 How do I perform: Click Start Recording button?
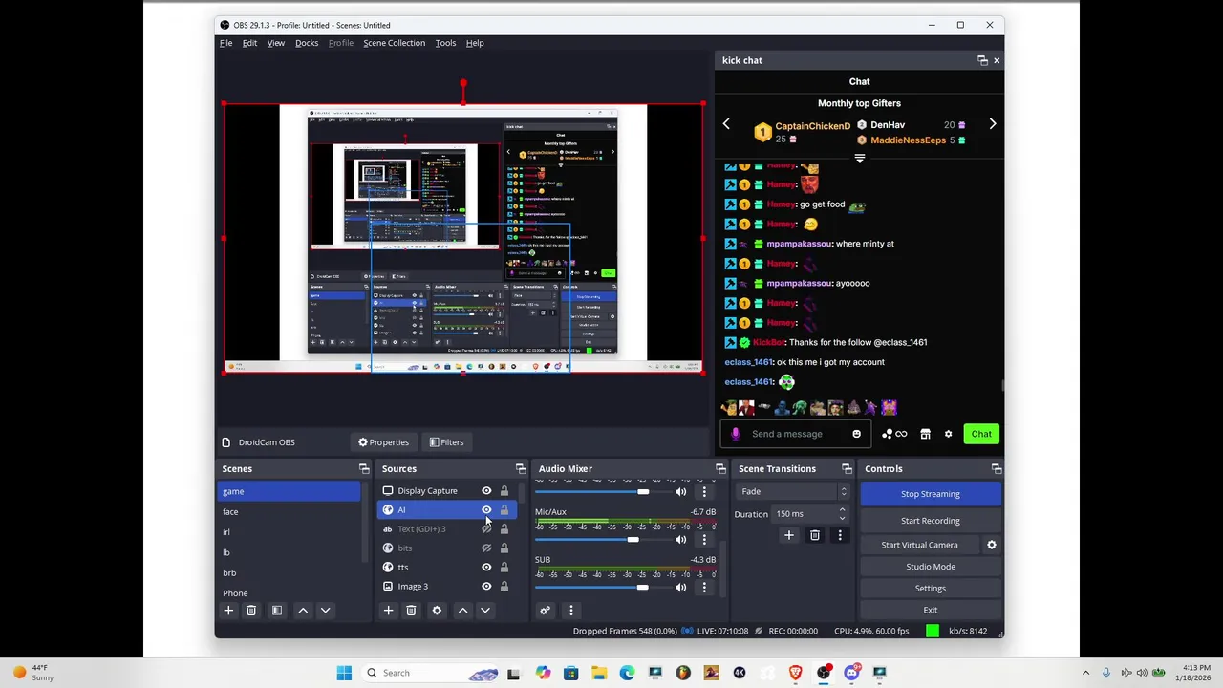tap(931, 521)
